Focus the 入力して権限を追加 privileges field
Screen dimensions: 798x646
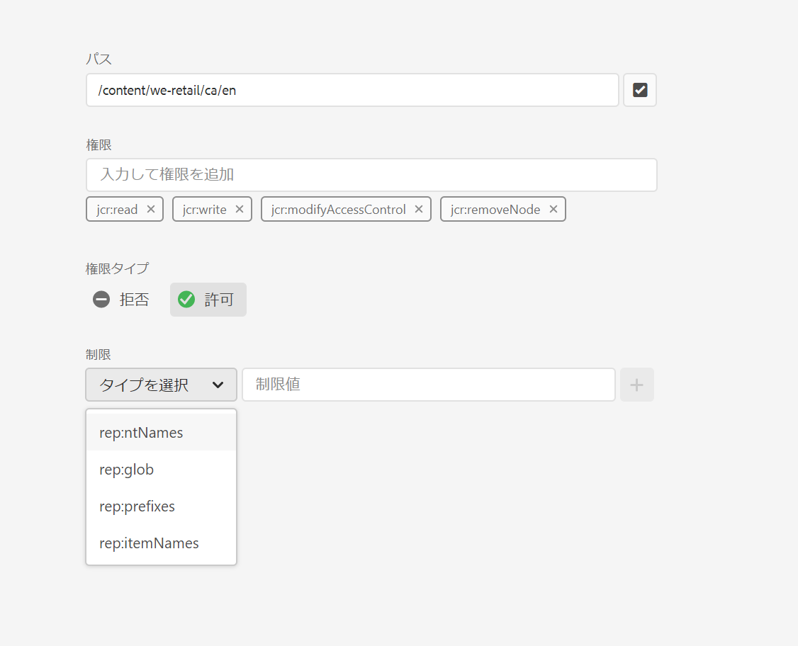(x=371, y=174)
